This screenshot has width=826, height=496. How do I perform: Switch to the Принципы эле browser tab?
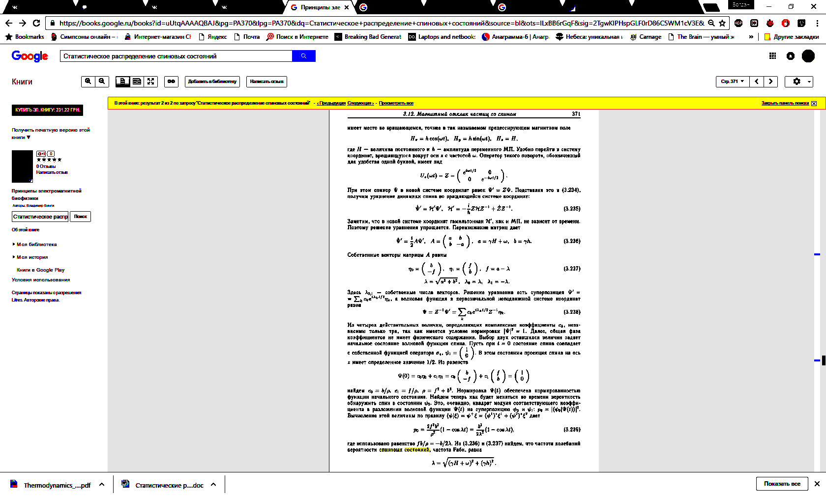tap(320, 7)
